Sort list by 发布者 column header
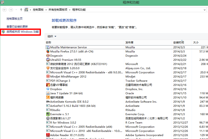208x139 pixels. point(129,42)
